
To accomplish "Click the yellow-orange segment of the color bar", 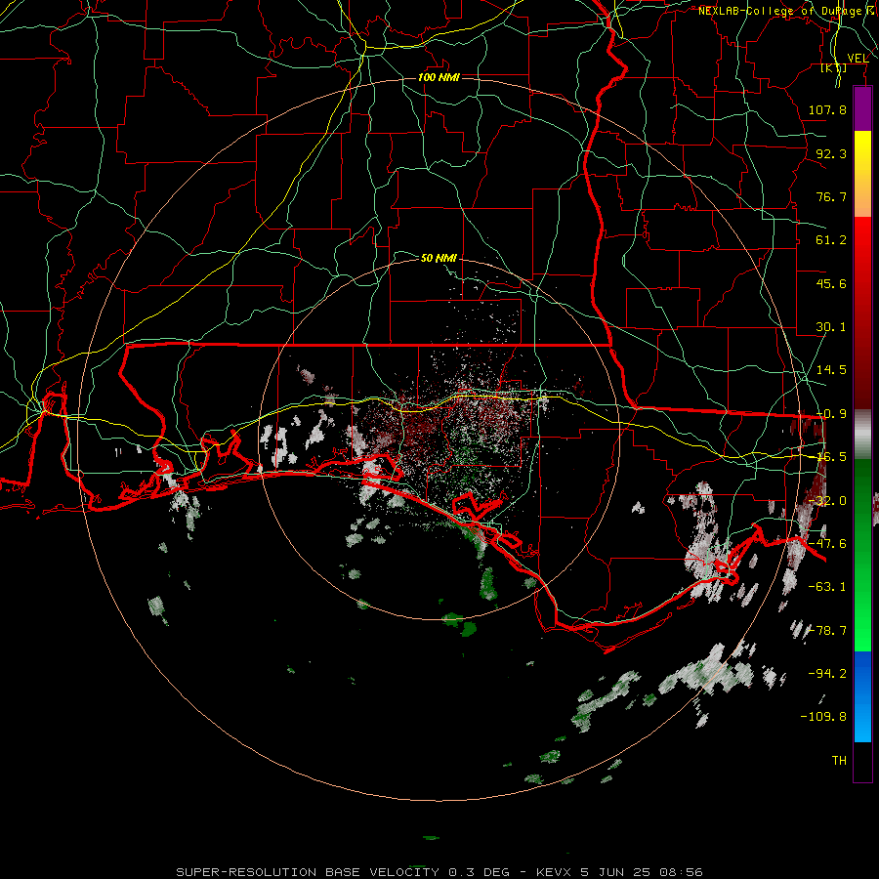I will click(x=862, y=174).
